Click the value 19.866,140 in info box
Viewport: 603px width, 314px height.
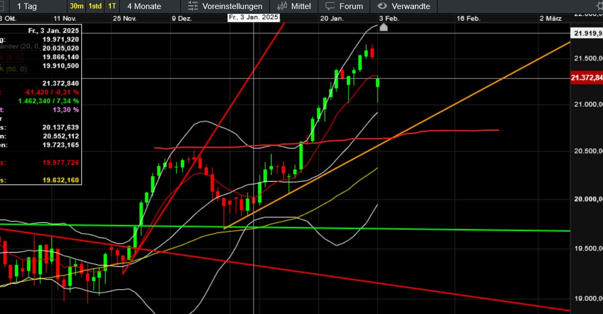click(x=60, y=57)
